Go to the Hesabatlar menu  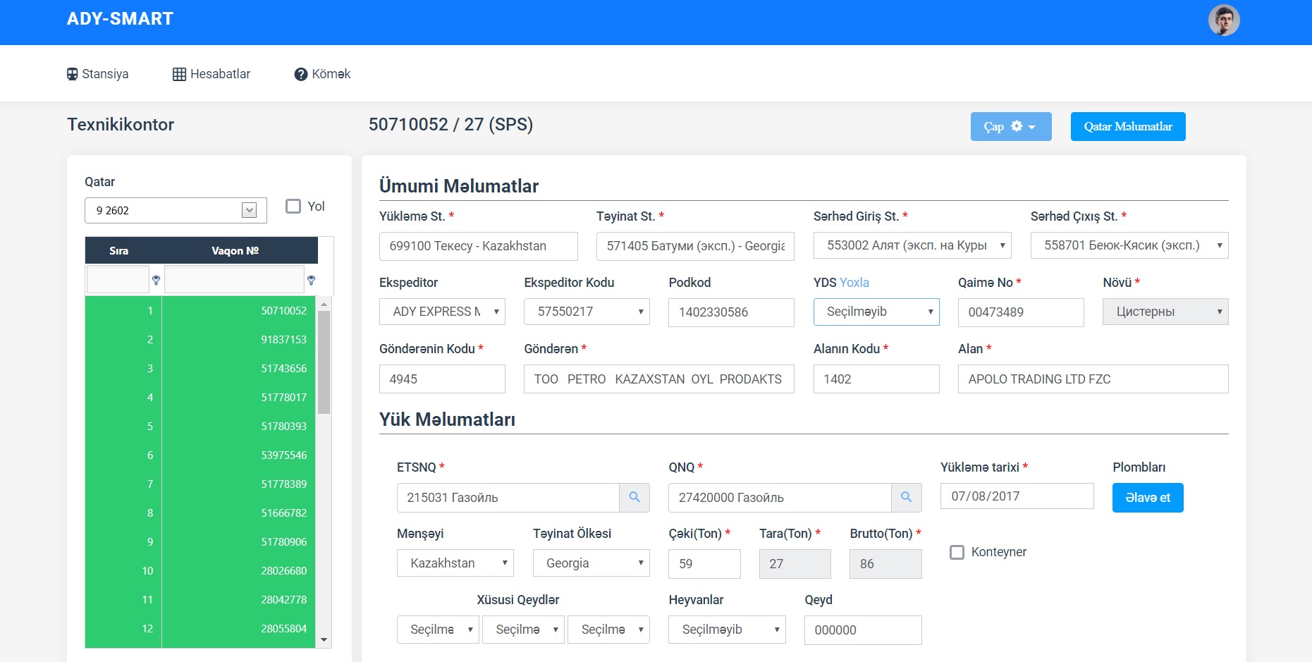211,74
